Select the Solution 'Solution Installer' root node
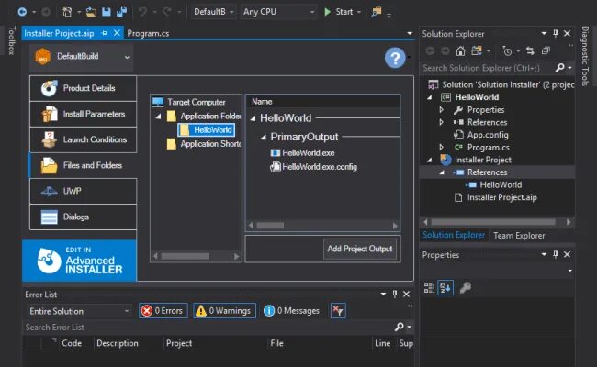This screenshot has width=597, height=367. [x=501, y=84]
